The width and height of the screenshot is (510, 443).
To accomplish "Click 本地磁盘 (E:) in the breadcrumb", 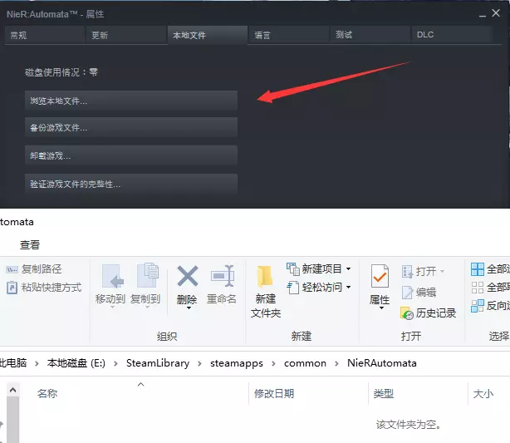I will tap(76, 363).
